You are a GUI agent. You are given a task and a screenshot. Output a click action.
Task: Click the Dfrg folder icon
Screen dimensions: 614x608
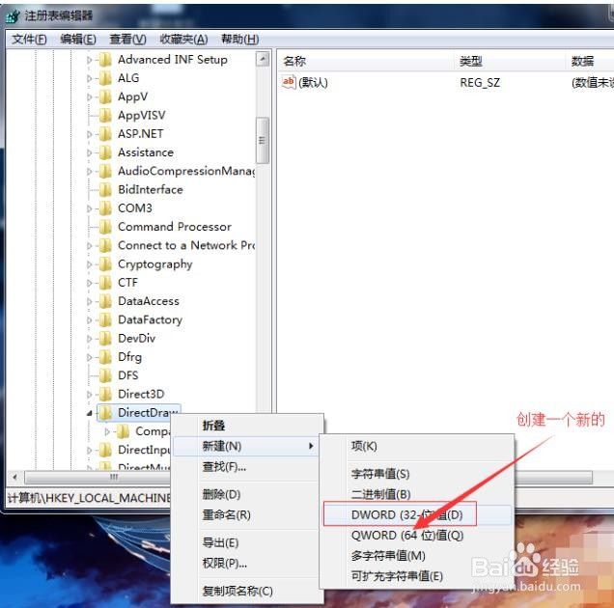[x=105, y=357]
